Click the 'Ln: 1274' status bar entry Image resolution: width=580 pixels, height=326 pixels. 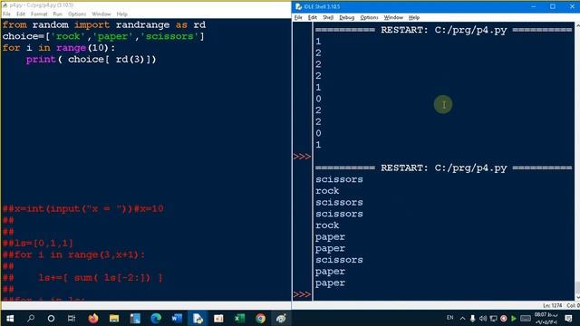click(x=552, y=305)
